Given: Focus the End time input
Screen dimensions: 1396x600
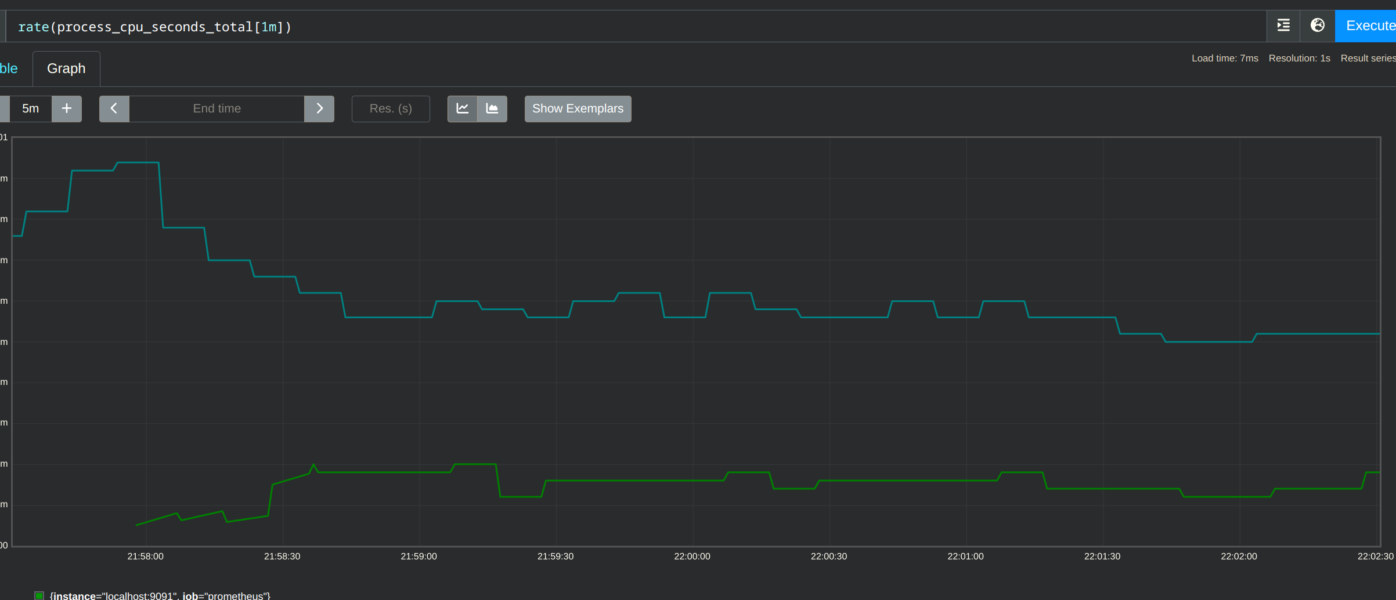Looking at the screenshot, I should click(217, 108).
